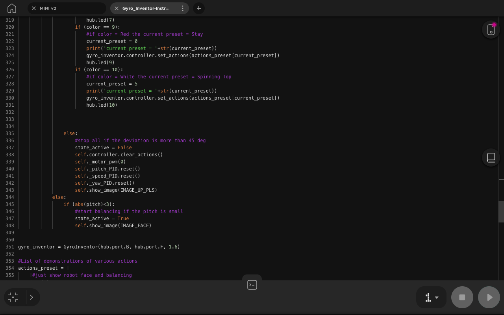Click line number 351 in the gutter
Screen dimensions: 504x315
click(x=10, y=247)
